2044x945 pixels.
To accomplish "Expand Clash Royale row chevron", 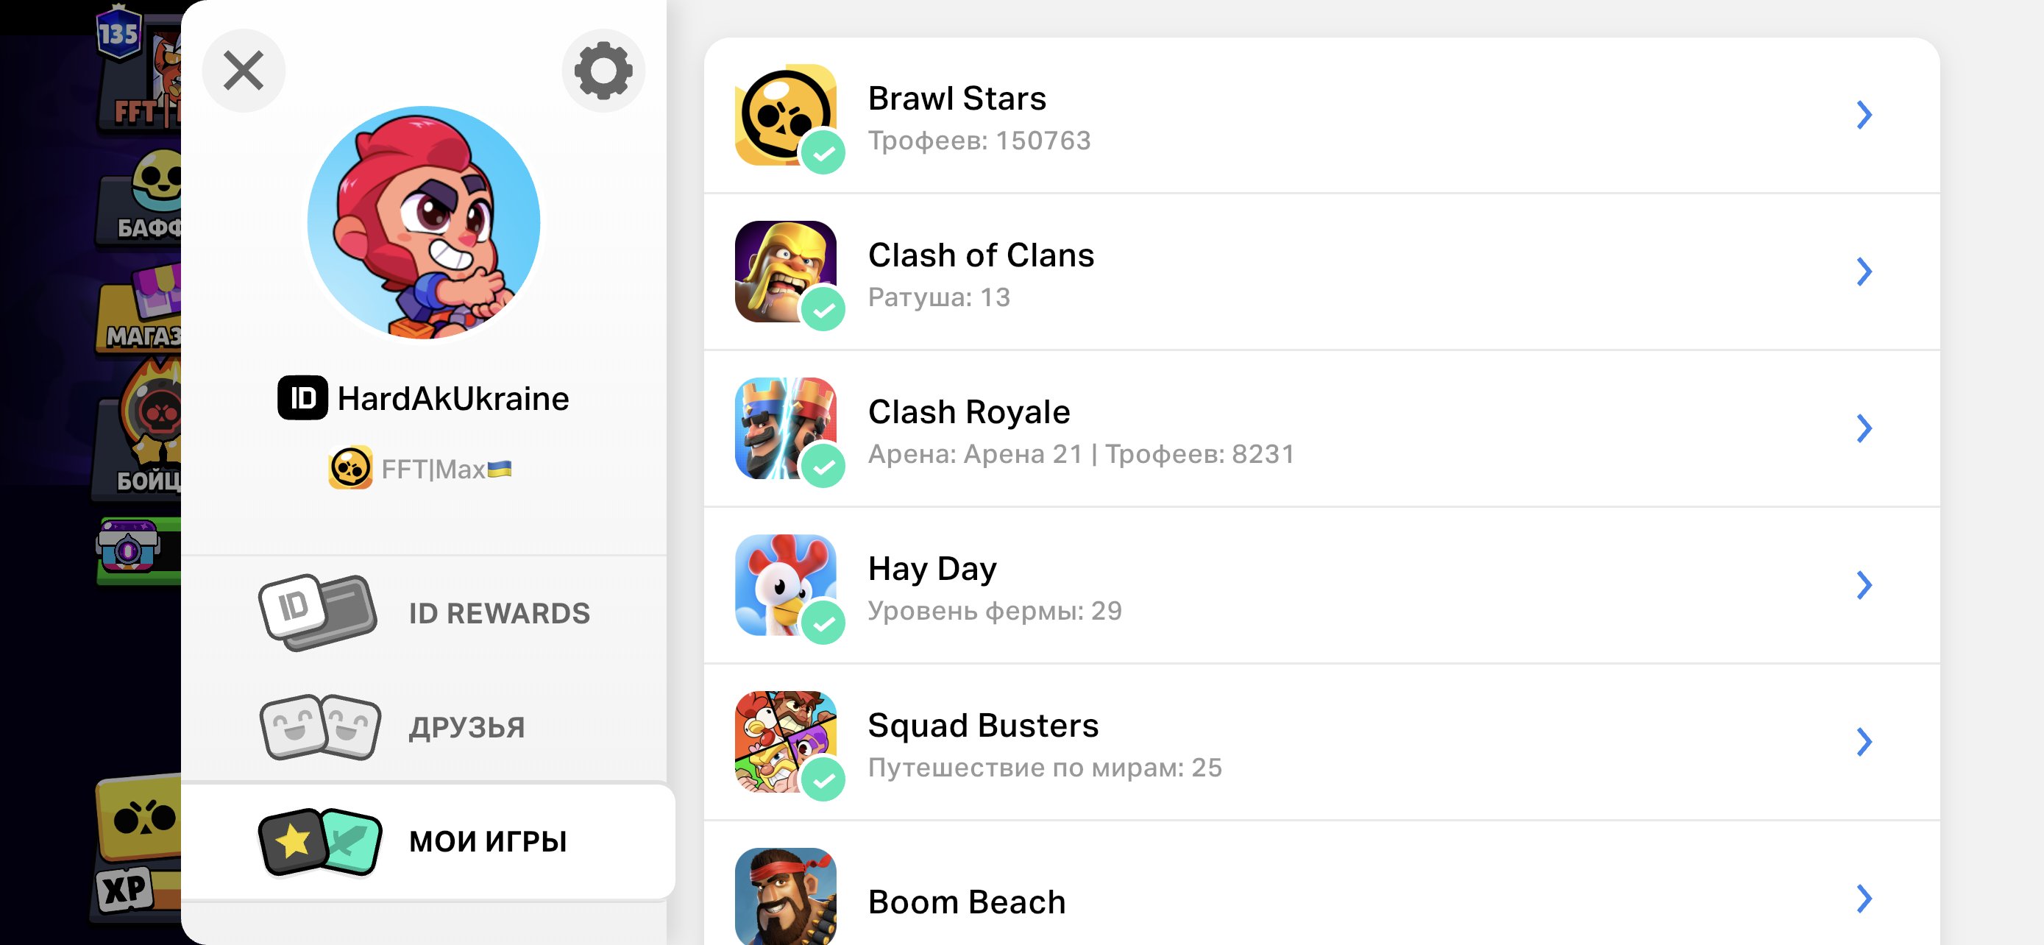I will (1864, 428).
